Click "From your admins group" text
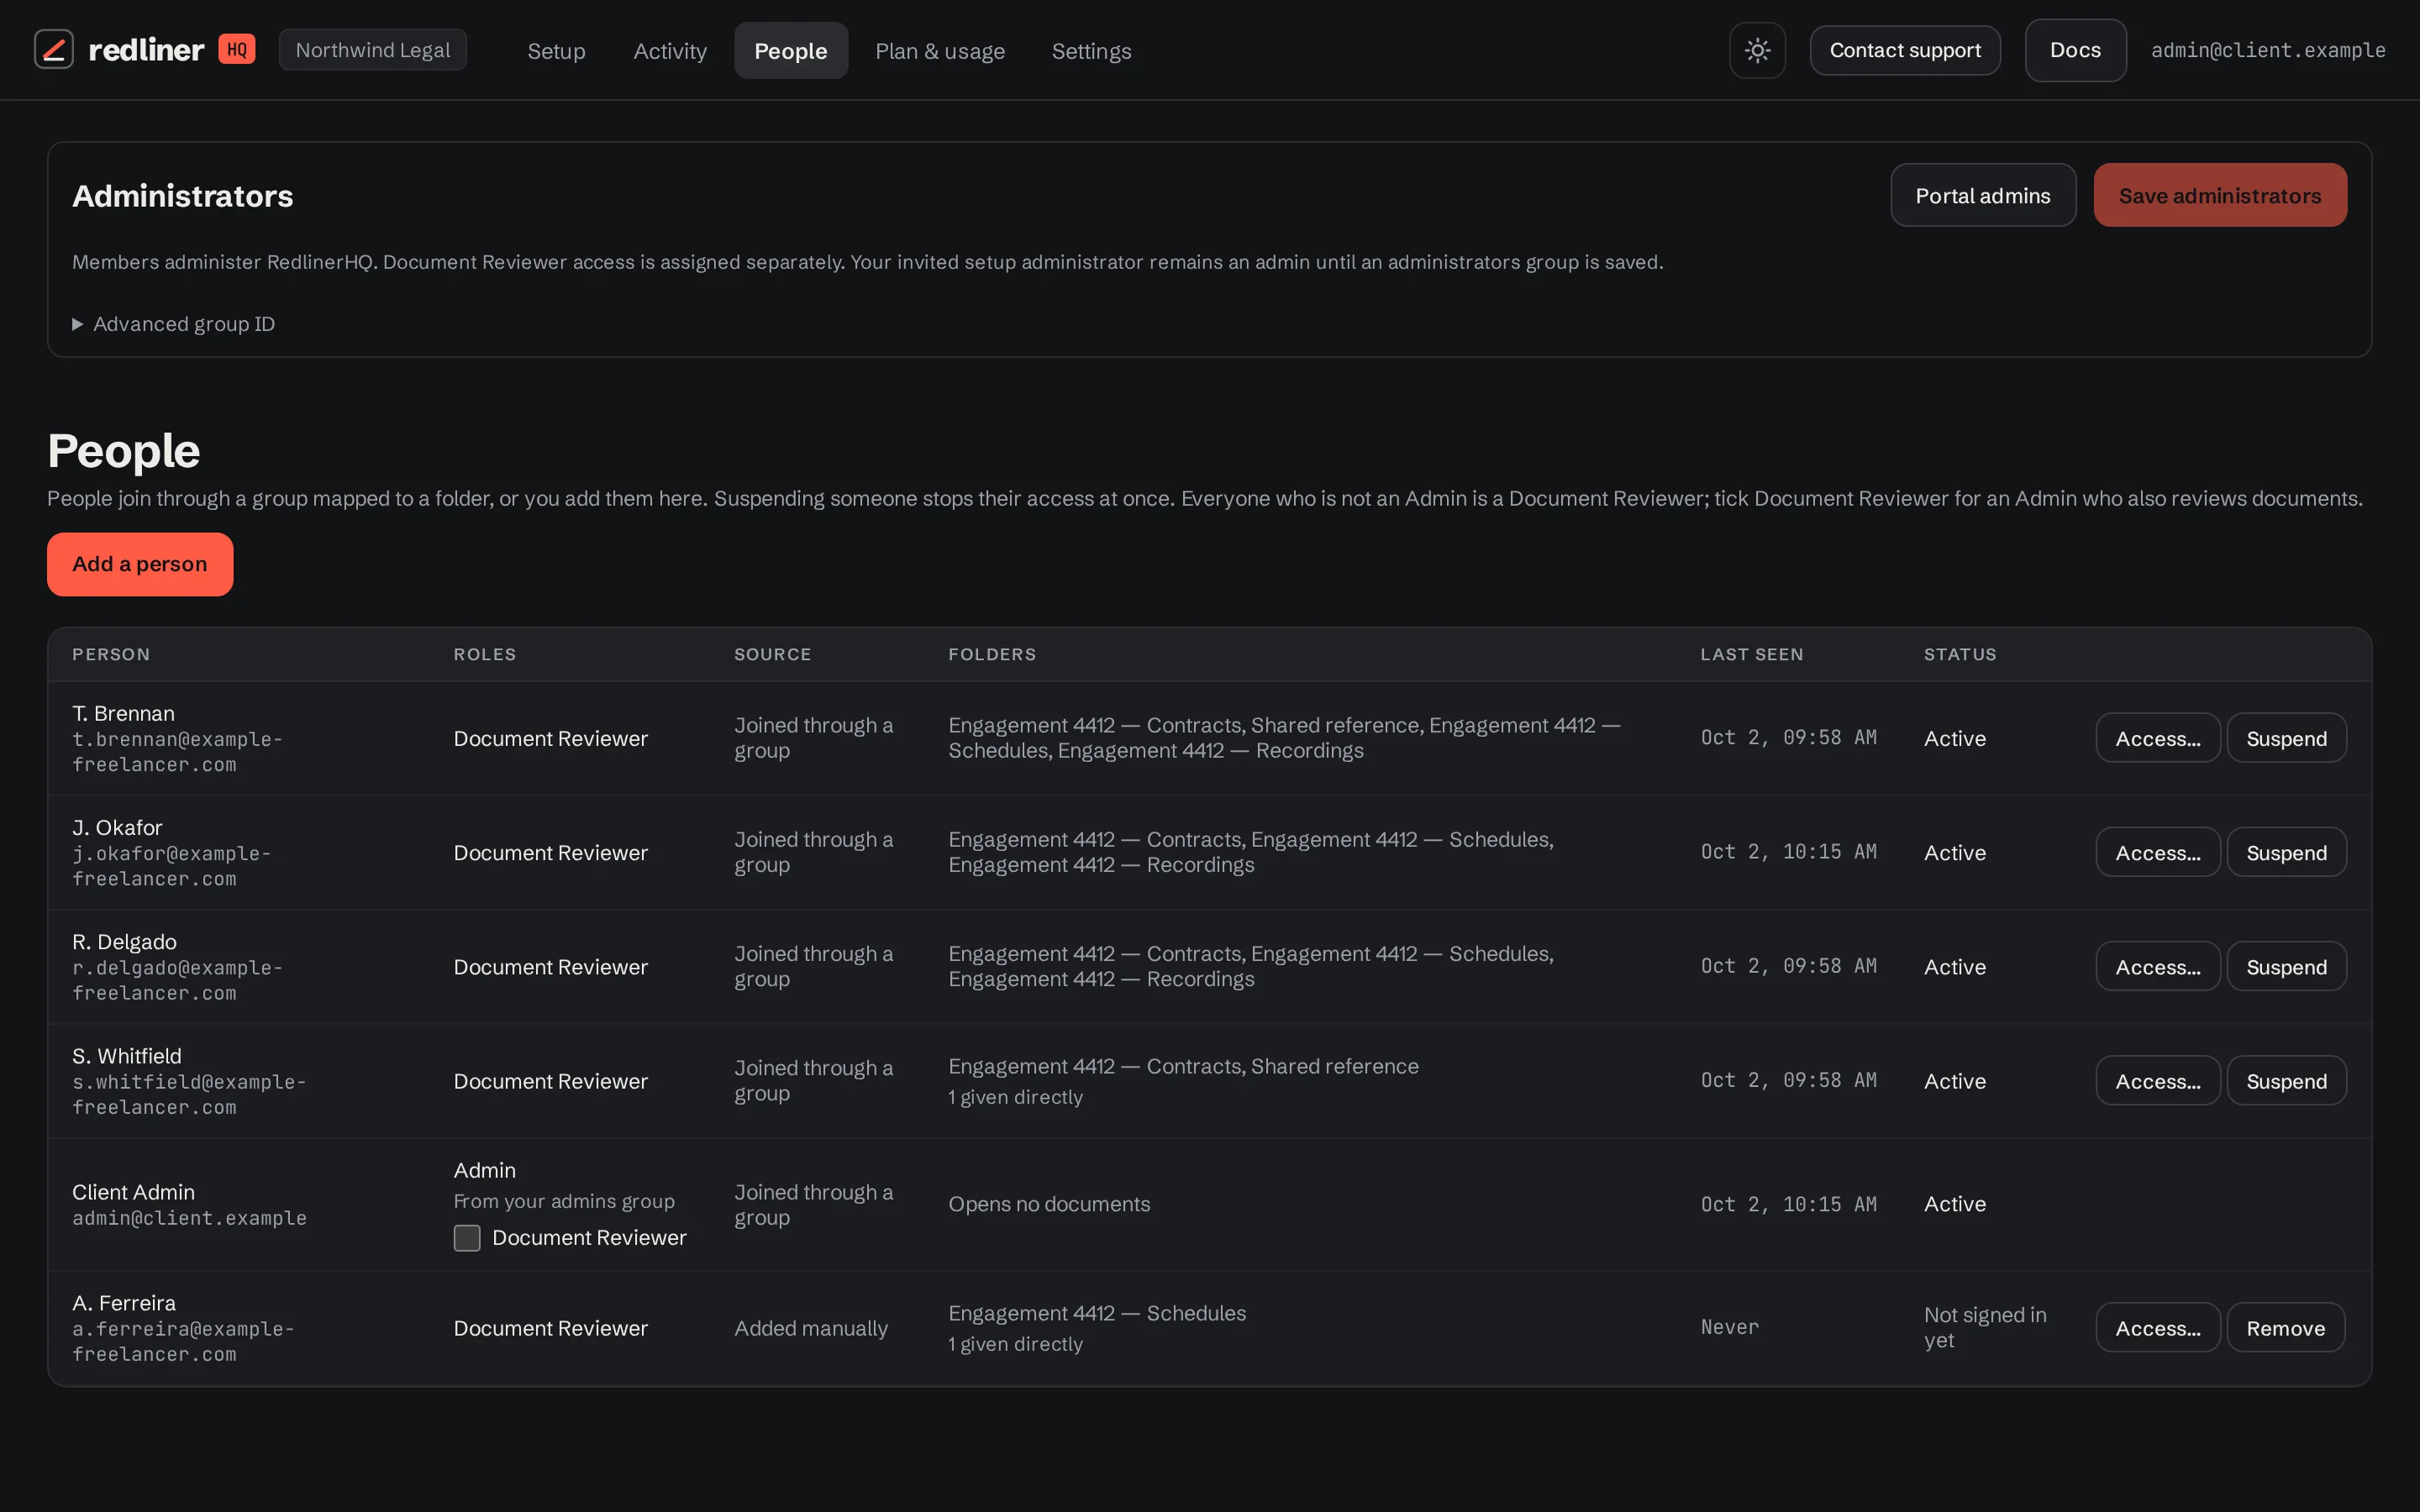The width and height of the screenshot is (2420, 1512). coord(564,1201)
